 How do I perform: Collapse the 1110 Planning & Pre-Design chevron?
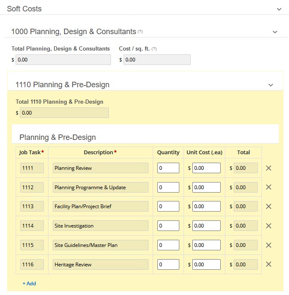pyautogui.click(x=271, y=85)
